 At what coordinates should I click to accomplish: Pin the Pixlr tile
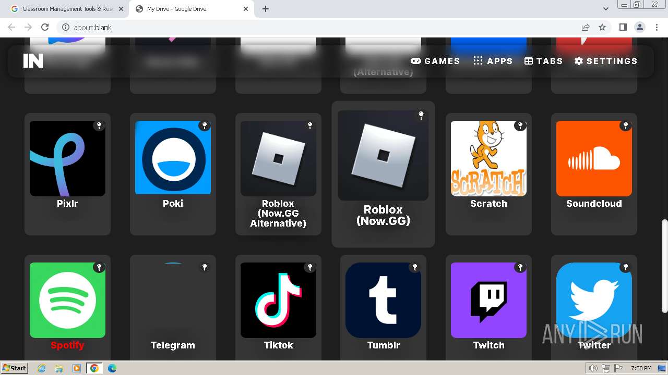pos(99,126)
